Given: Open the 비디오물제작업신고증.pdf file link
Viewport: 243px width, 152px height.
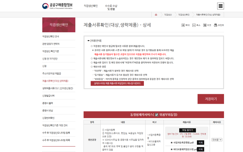Looking at the screenshot, I should [x=185, y=149].
